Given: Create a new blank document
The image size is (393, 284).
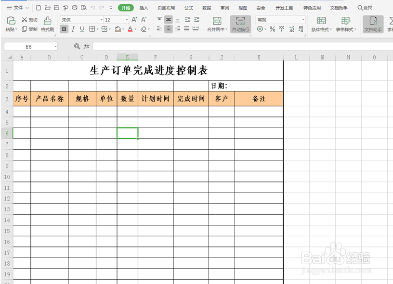Looking at the screenshot, I should tap(39, 8).
